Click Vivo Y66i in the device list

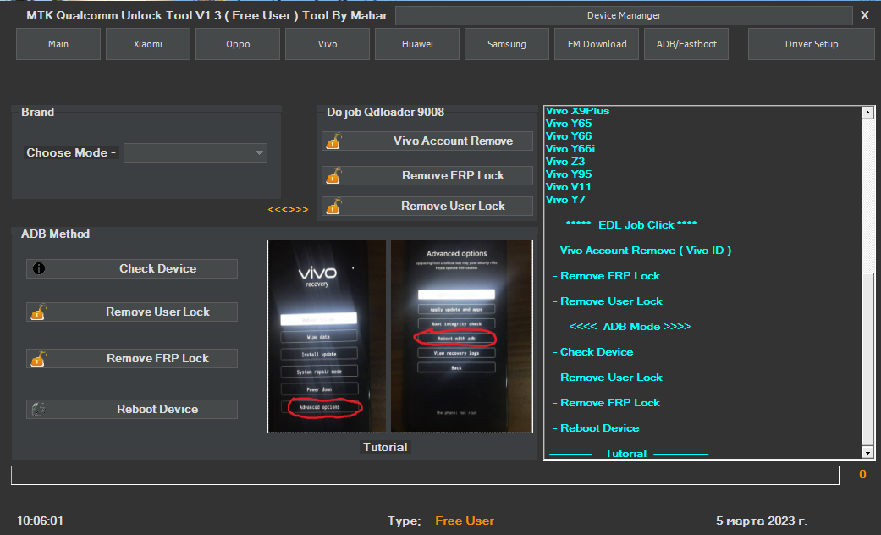pyautogui.click(x=570, y=149)
